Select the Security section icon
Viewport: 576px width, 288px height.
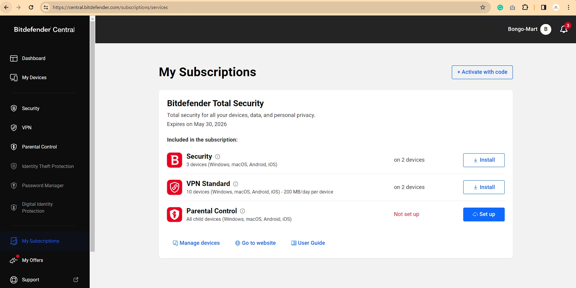pos(14,108)
